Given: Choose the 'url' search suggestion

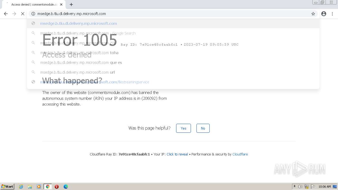Looking at the screenshot, I should click(173, 72).
